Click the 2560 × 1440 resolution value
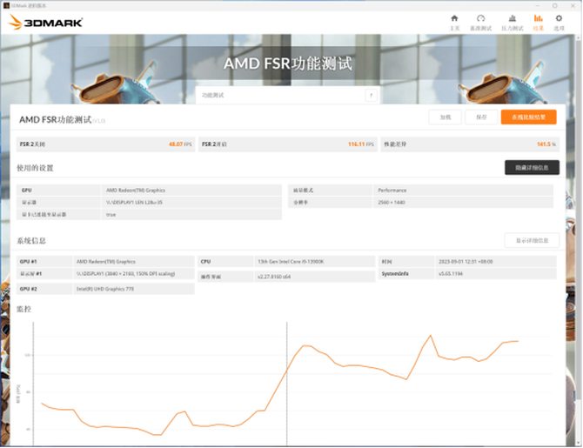This screenshot has width=583, height=448. (x=392, y=202)
